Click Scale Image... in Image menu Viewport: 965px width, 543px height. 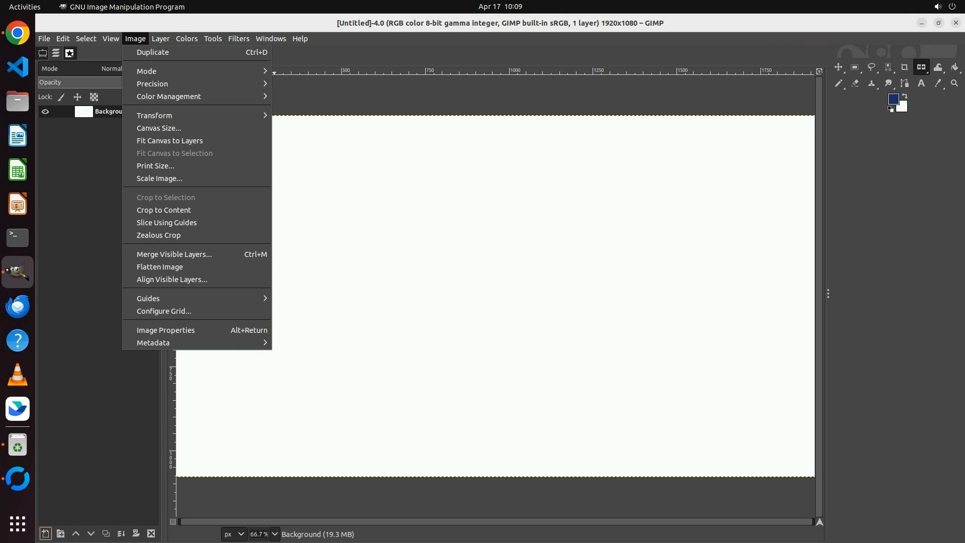click(159, 178)
